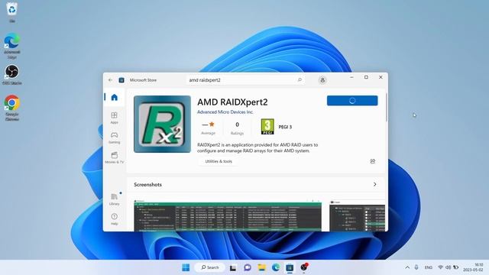Open Help in Store sidebar
The image size is (489, 275).
[114, 219]
